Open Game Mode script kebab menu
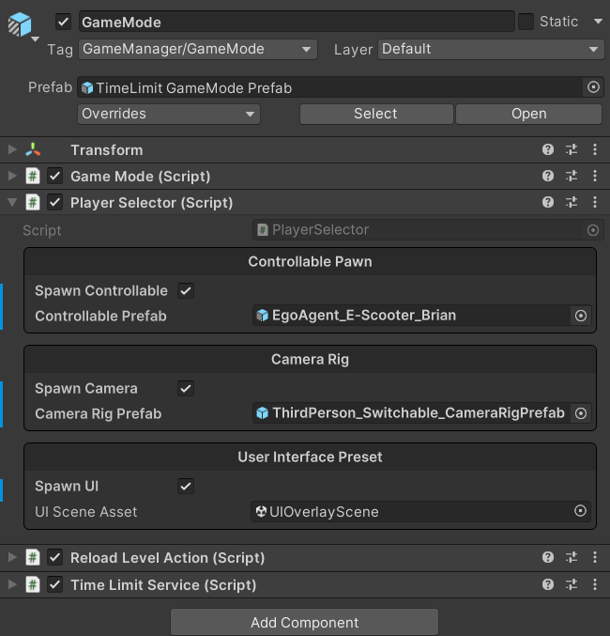Screen dimensions: 610x636 (x=595, y=176)
